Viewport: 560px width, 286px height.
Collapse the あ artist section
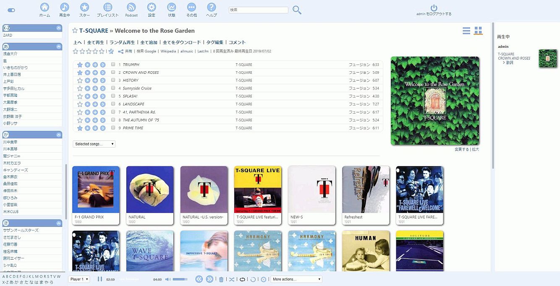(59, 47)
